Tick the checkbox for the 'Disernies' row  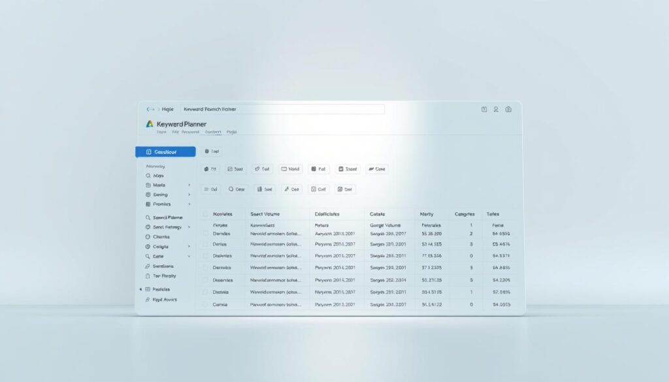pos(206,280)
